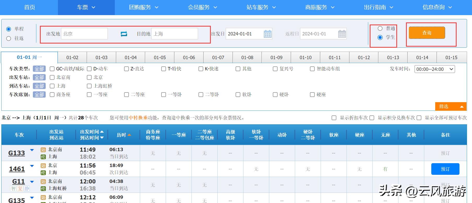This screenshot has height=203, width=472.
Task: Select the 往返 round trip option
Action: coord(9,39)
